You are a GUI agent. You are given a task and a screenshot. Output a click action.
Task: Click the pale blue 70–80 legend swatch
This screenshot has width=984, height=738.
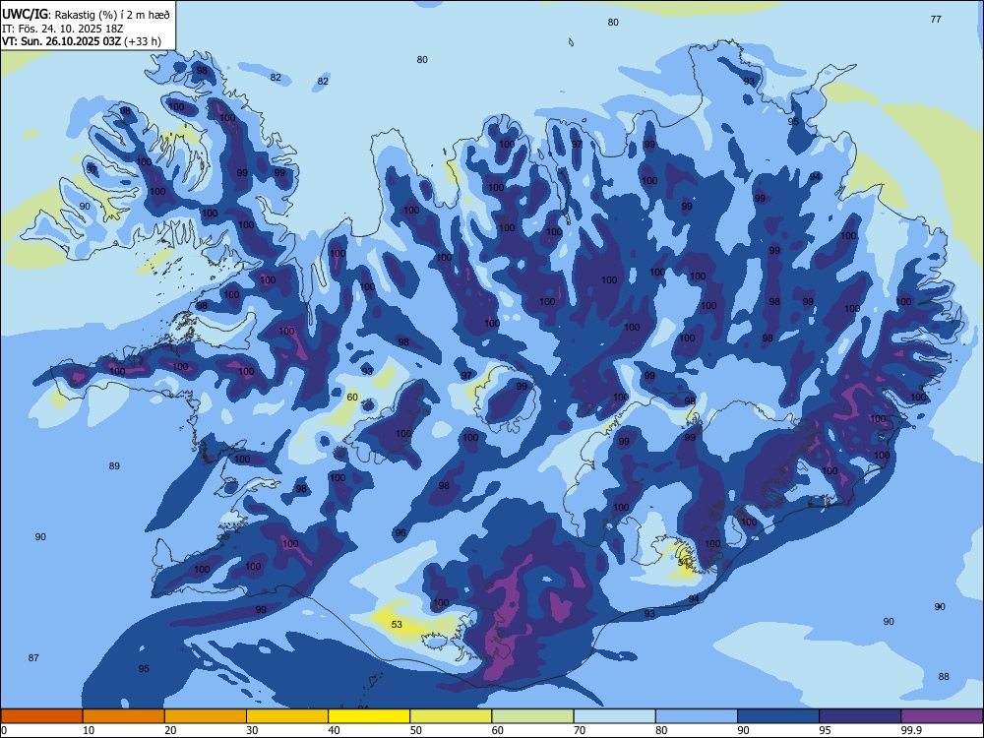614,716
